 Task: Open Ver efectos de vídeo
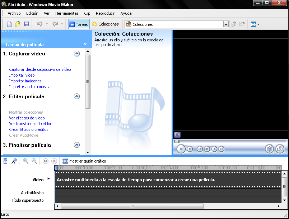27,118
